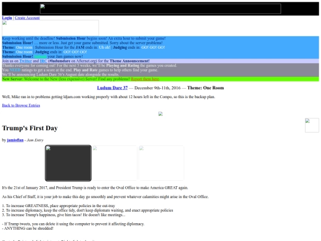Image resolution: width=321 pixels, height=241 pixels.
Task: Click the Login link
Action: tap(7, 18)
